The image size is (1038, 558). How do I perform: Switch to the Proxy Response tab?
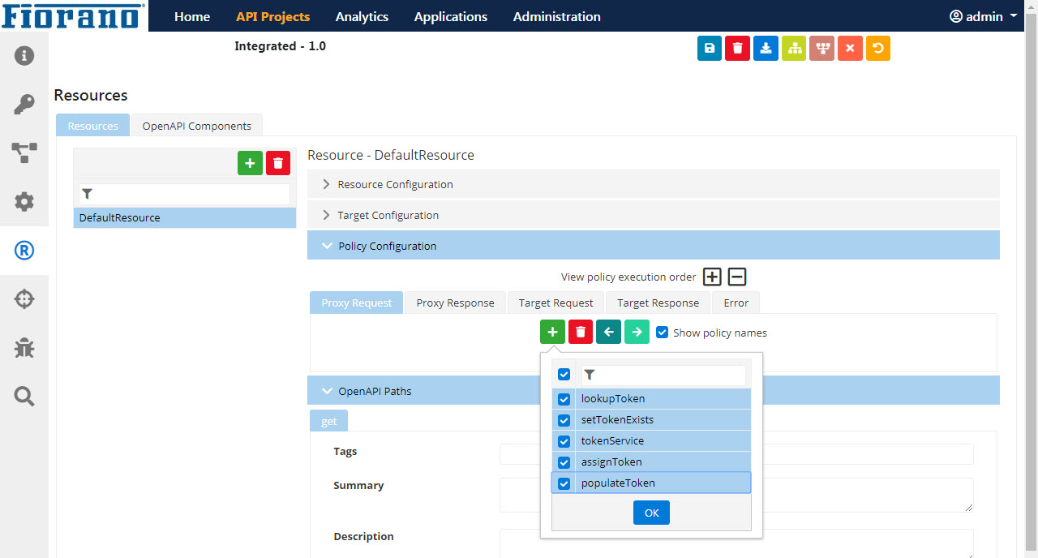[x=455, y=303]
